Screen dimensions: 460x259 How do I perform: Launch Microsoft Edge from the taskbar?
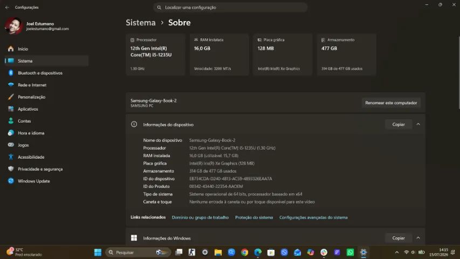pyautogui.click(x=258, y=252)
